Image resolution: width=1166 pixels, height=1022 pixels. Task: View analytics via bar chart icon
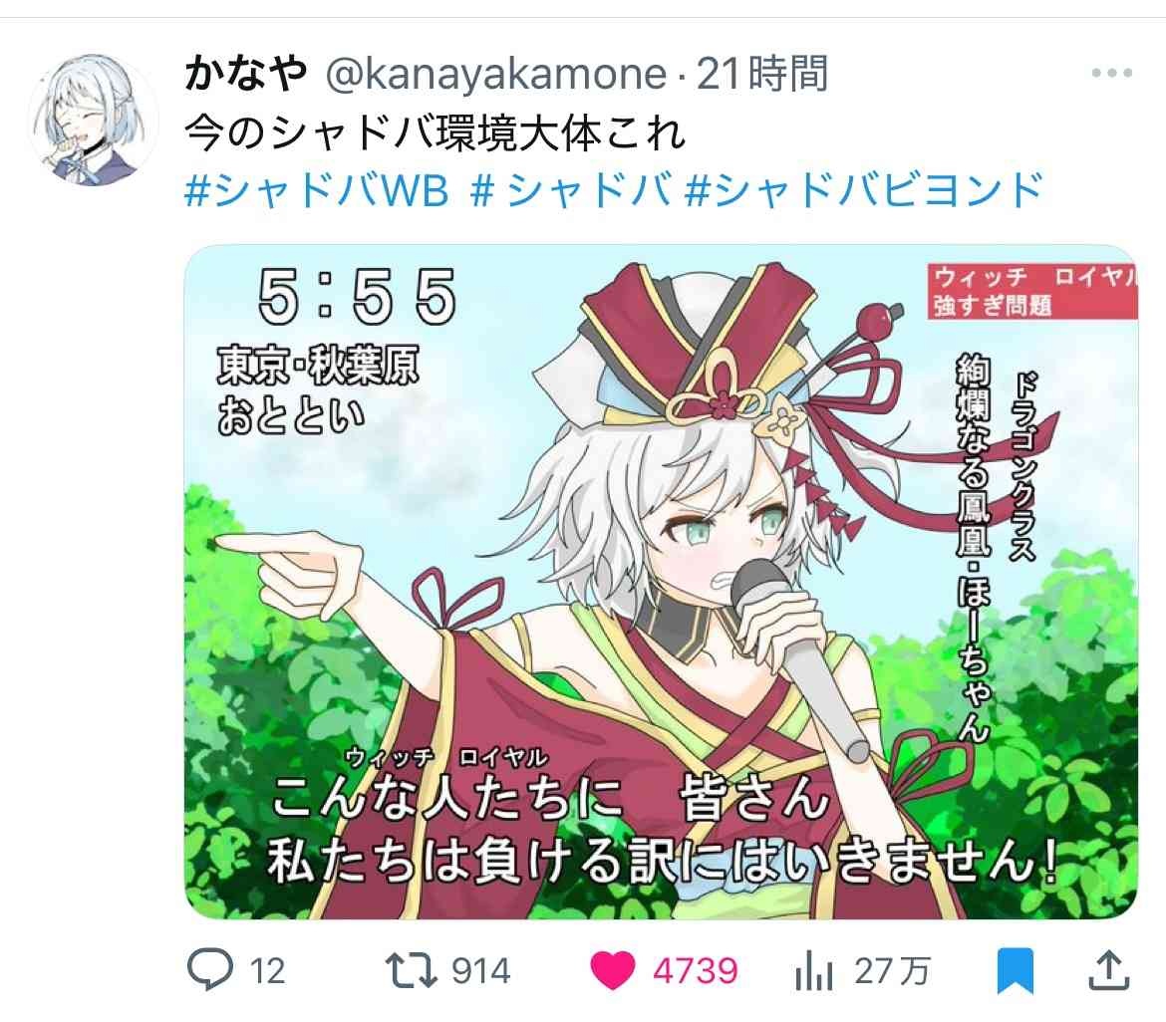click(813, 971)
